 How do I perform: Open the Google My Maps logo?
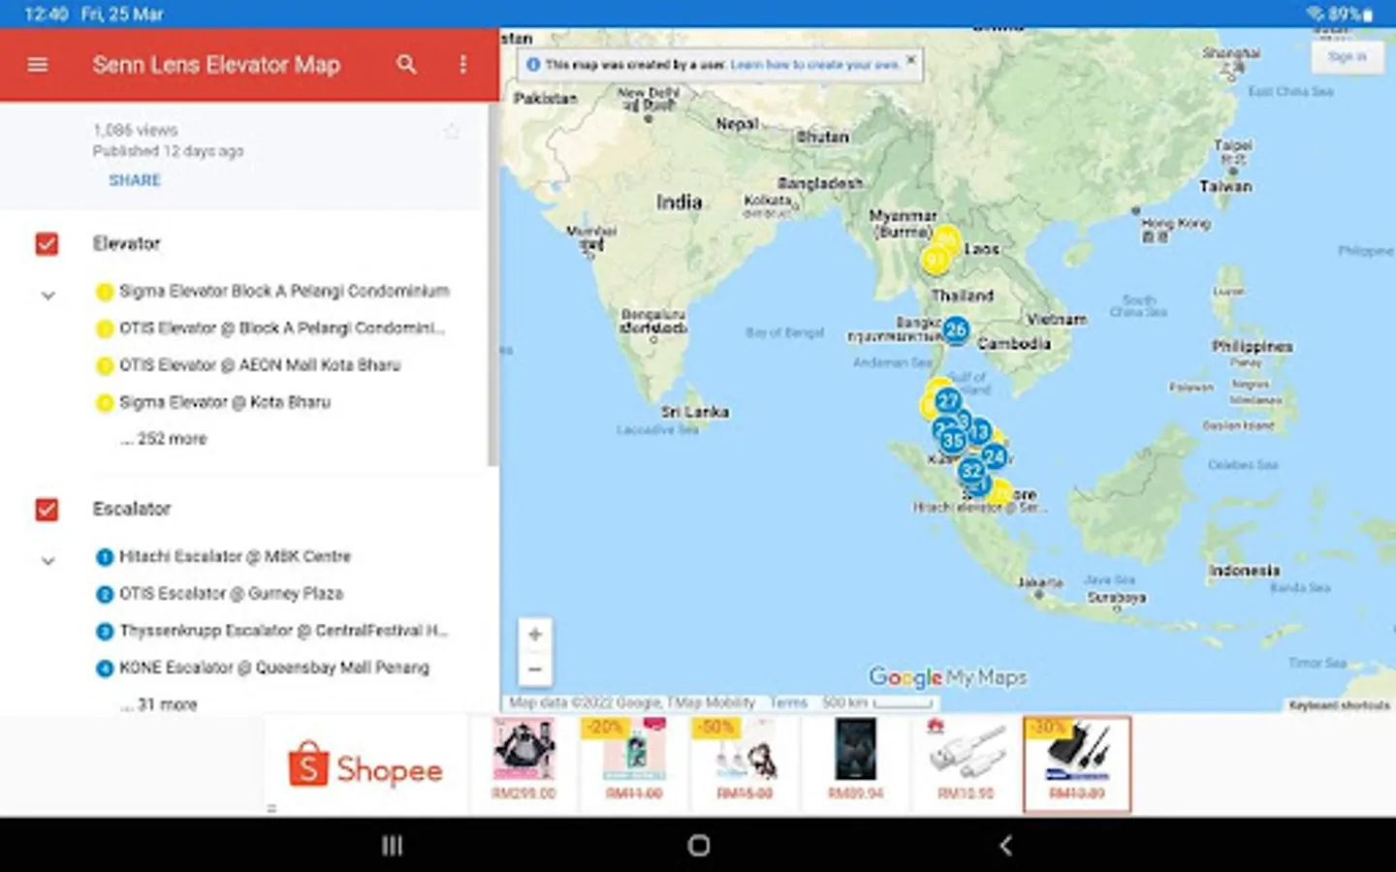(x=947, y=677)
